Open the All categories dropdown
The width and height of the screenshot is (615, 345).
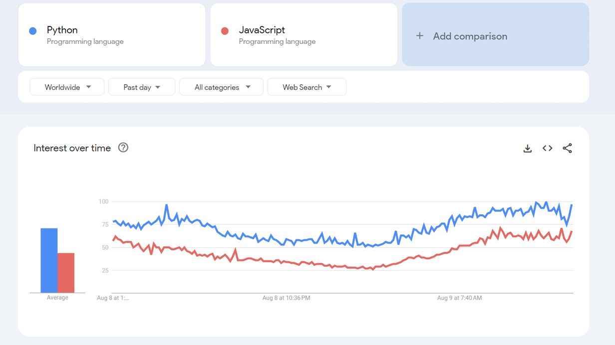tap(222, 87)
